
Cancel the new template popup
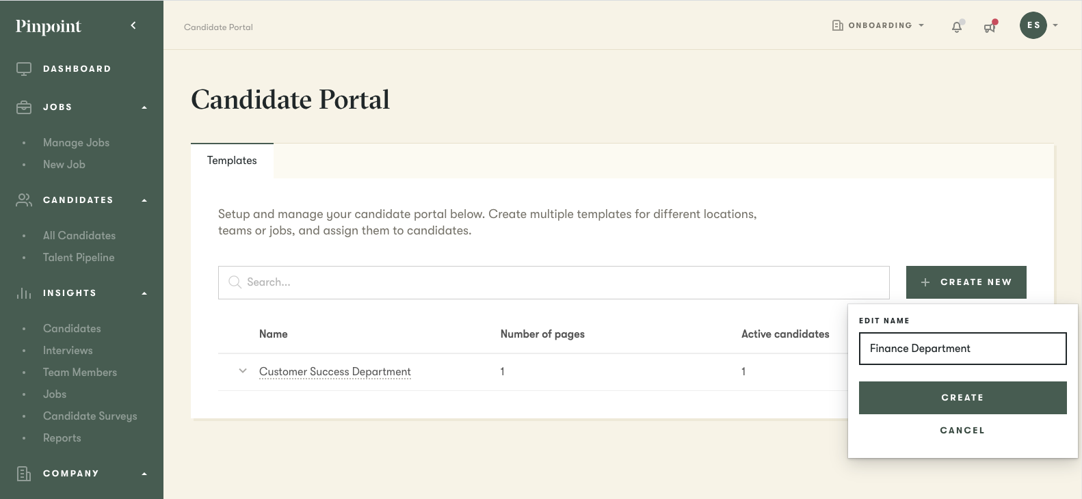coord(962,431)
